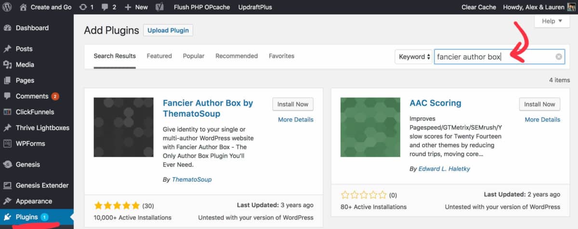Image resolution: width=578 pixels, height=229 pixels.
Task: Switch to the Recommended tab
Action: (x=236, y=56)
